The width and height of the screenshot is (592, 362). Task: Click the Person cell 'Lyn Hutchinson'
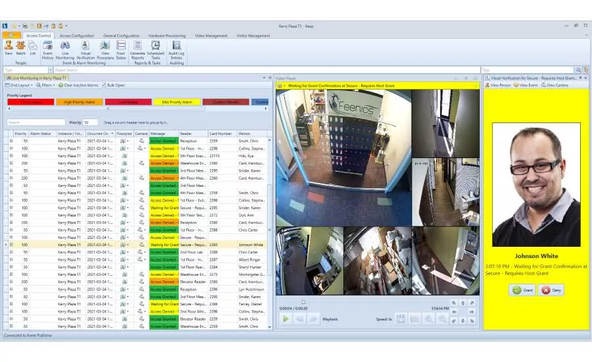(251, 290)
